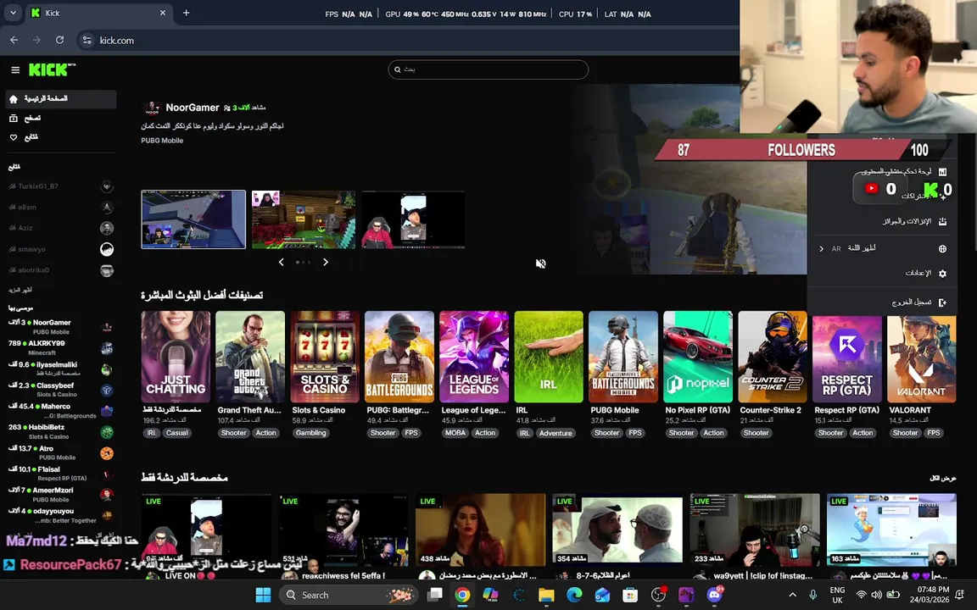The image size is (977, 610).
Task: Click the Gambling tag under Slots & Casino
Action: (311, 433)
